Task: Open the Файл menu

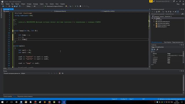Action: (2, 4)
